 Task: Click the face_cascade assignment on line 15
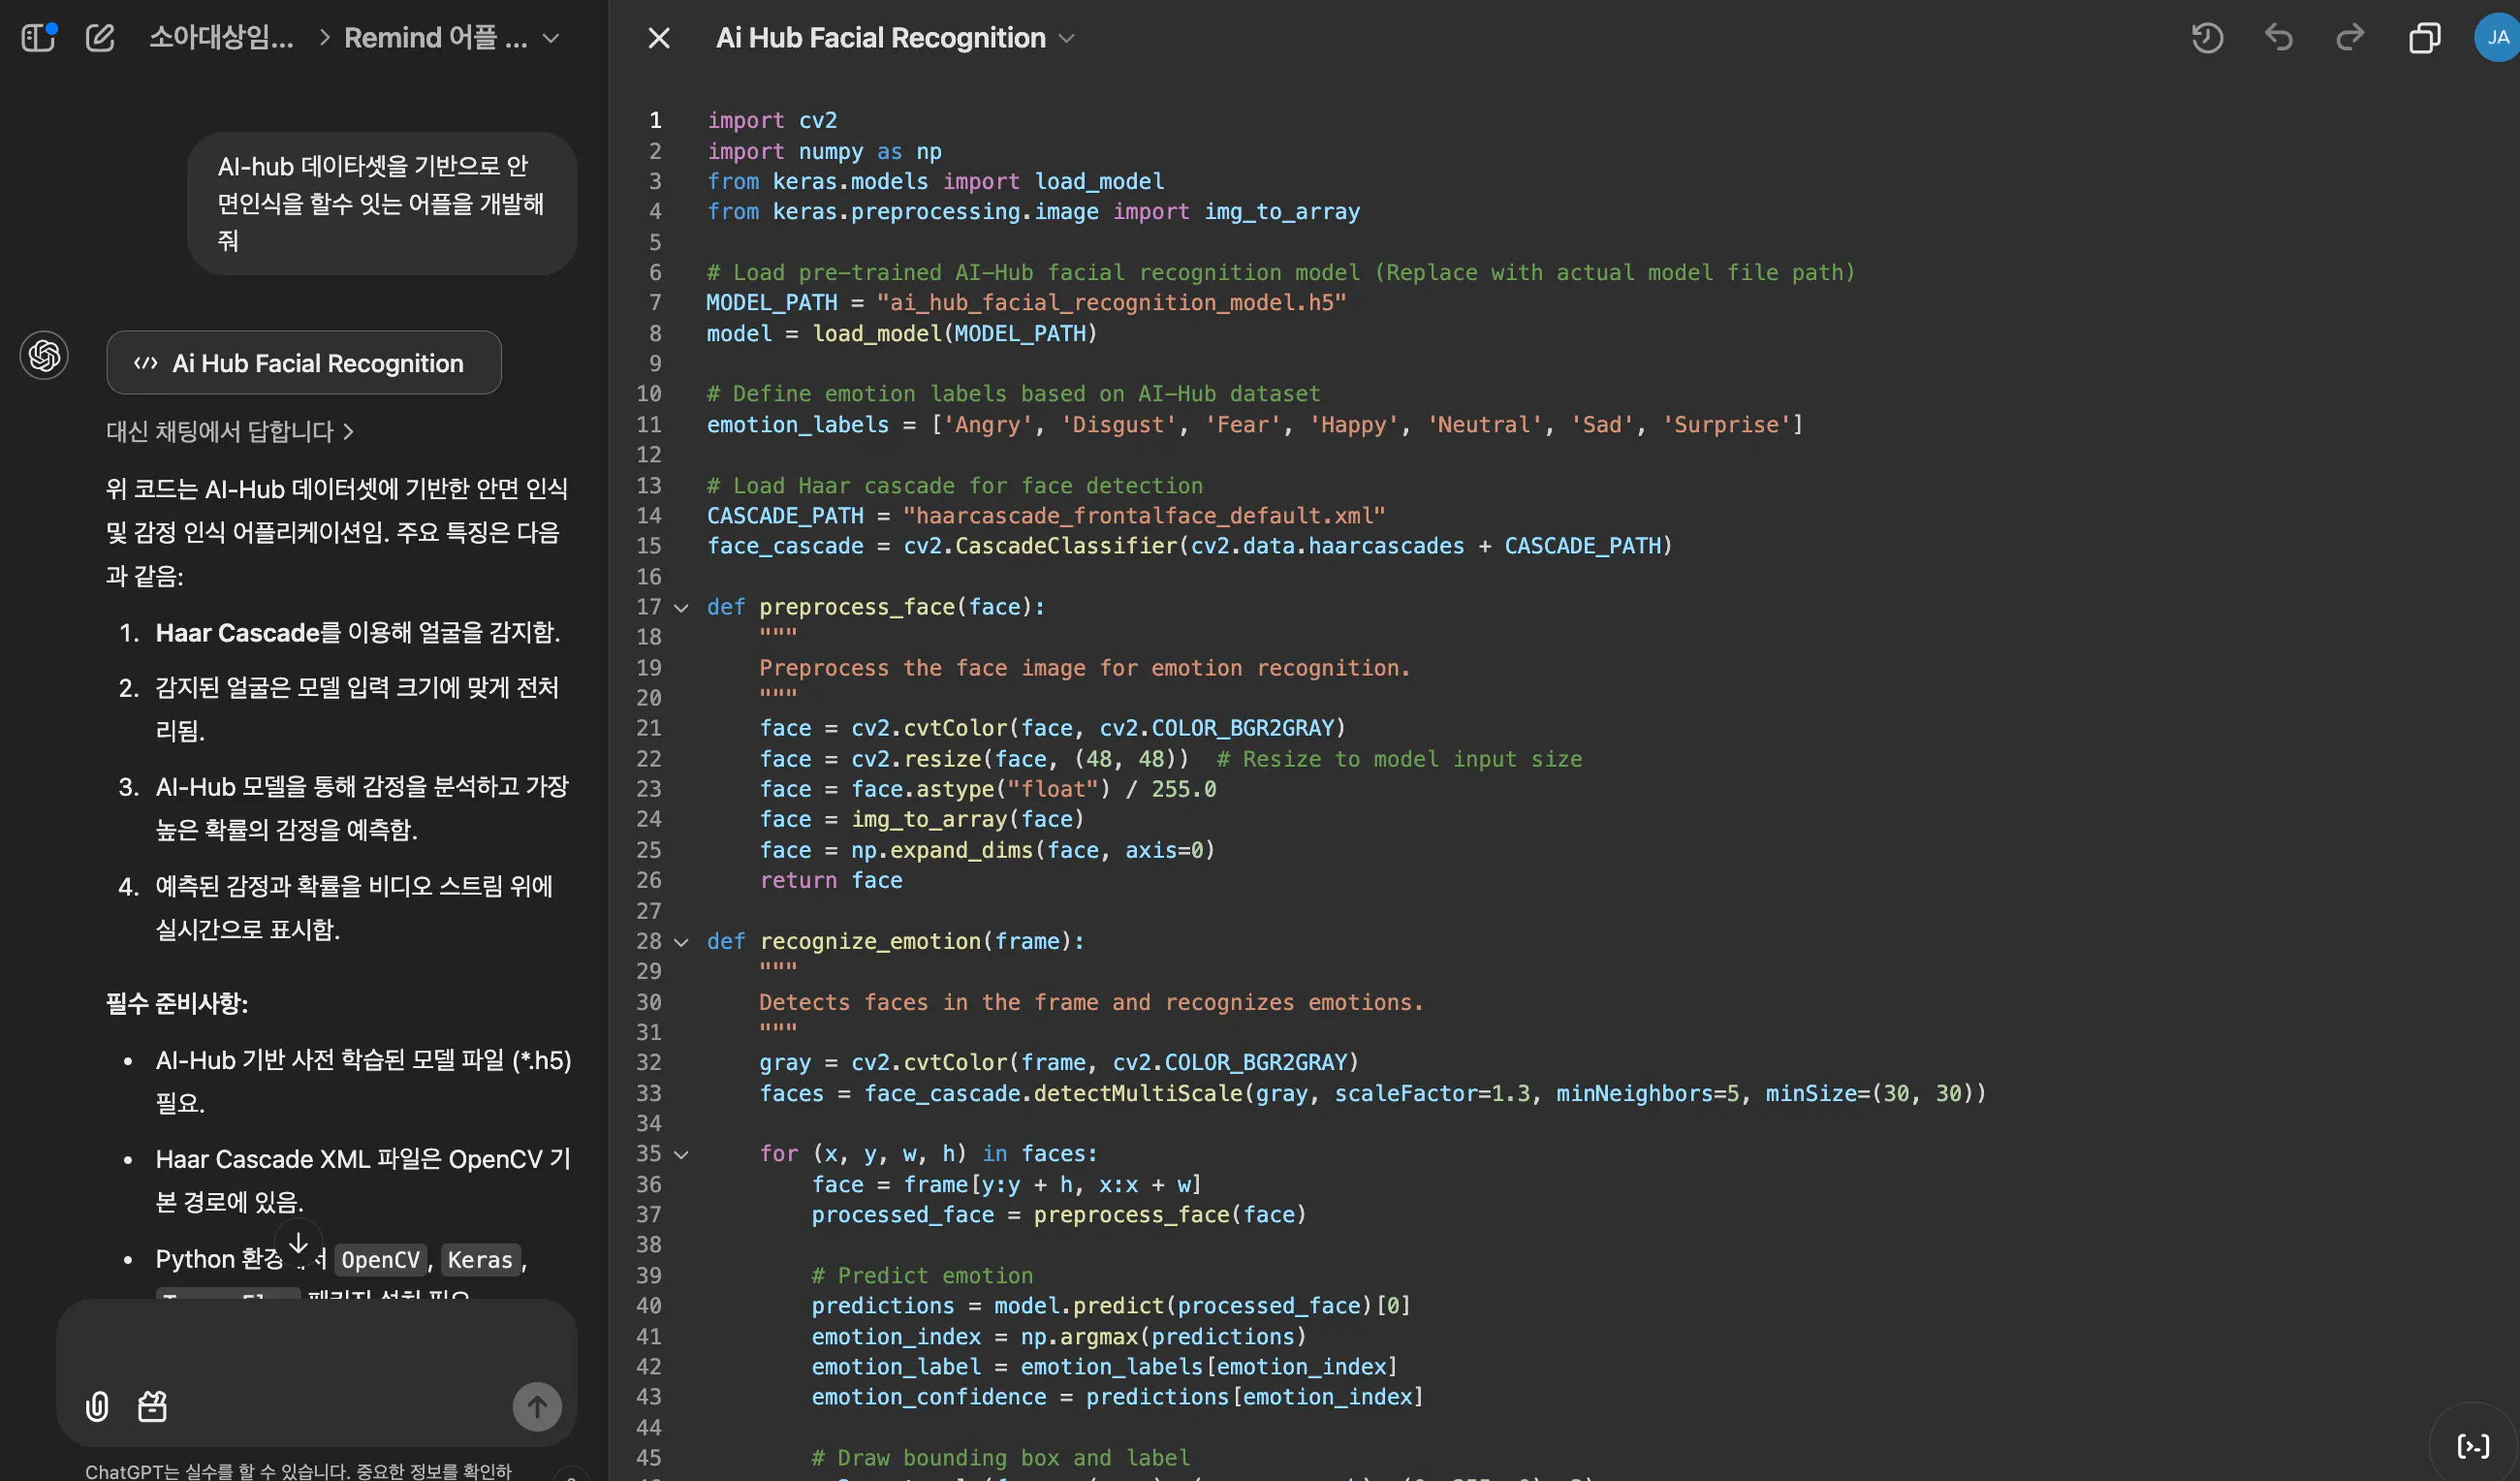click(1189, 545)
